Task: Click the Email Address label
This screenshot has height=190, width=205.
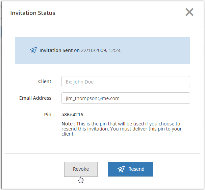Action: pos(35,98)
